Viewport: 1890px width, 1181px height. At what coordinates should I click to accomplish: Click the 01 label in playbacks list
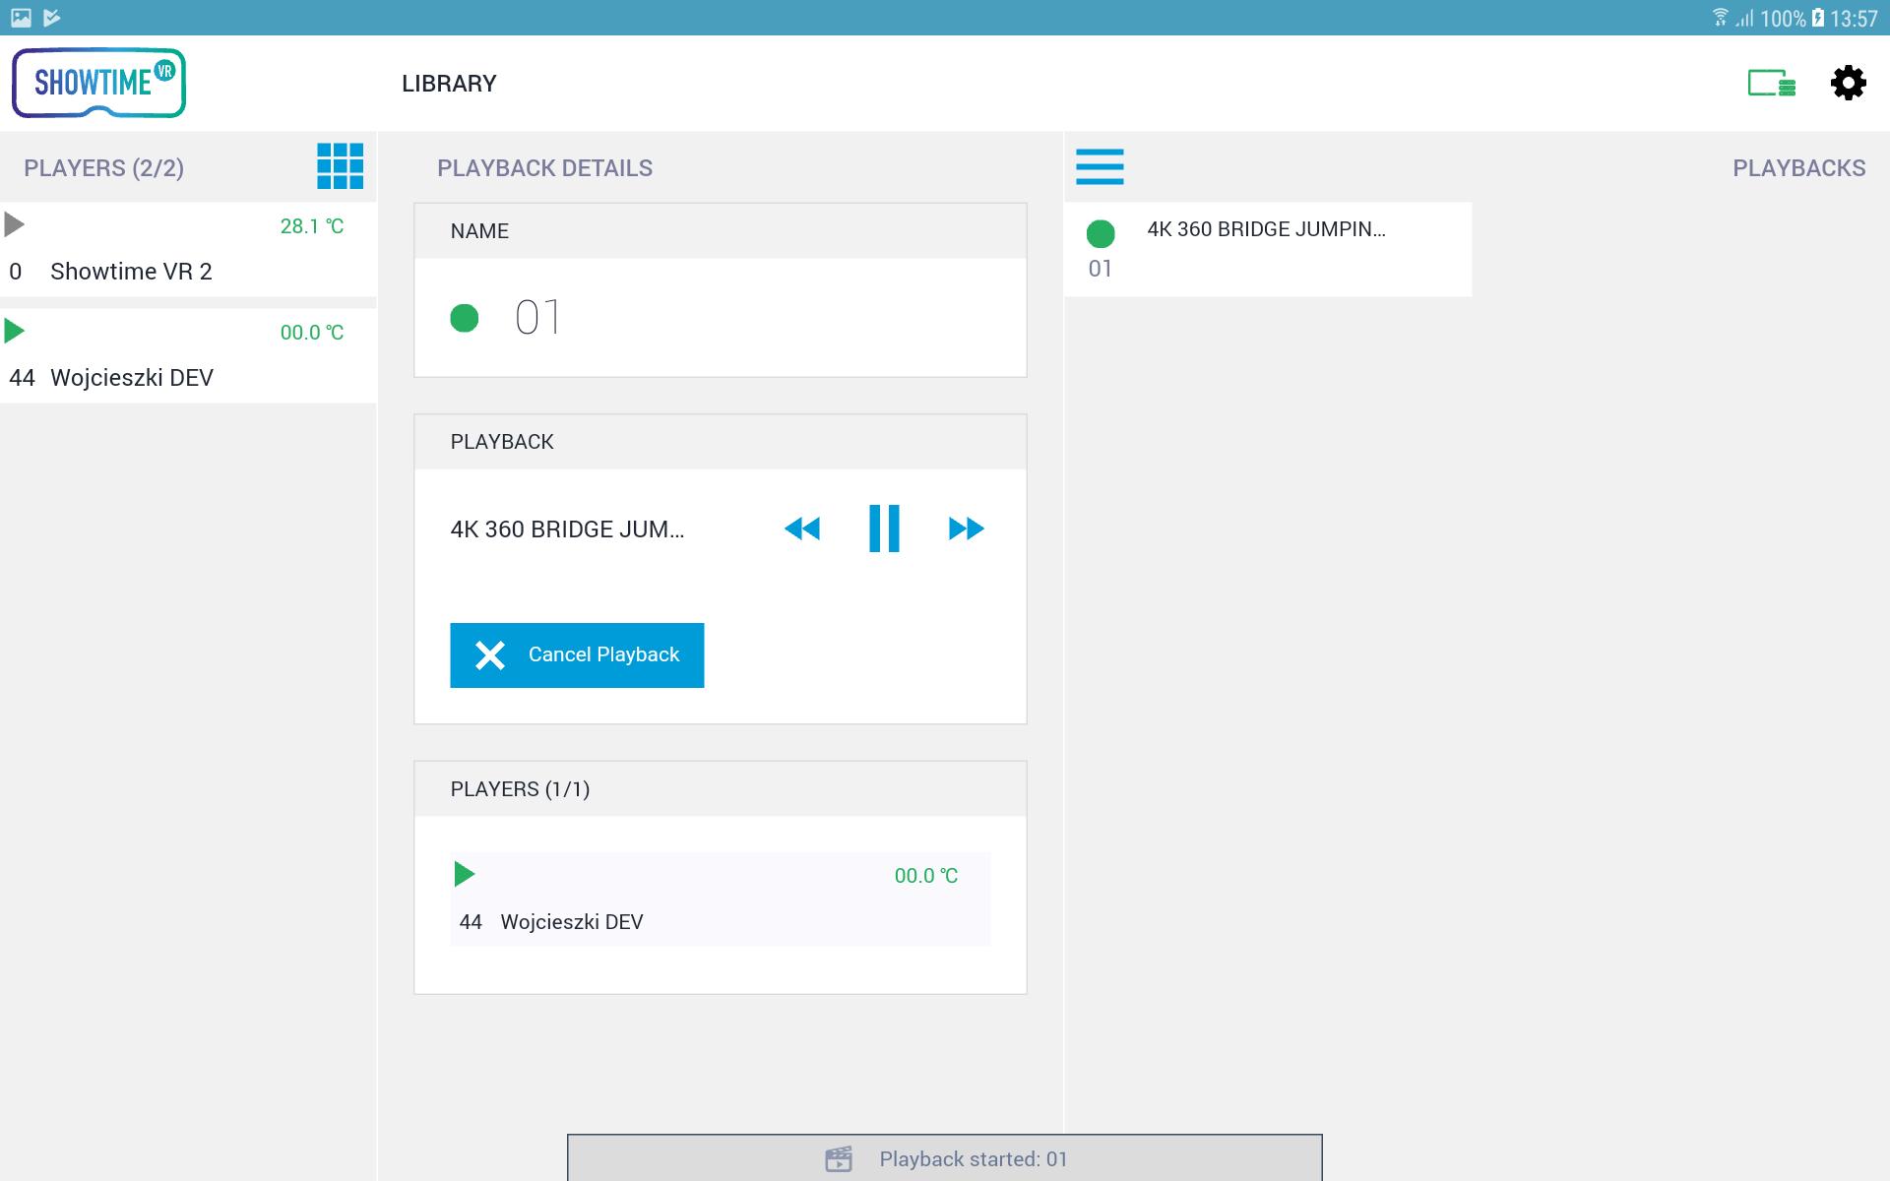pos(1101,269)
